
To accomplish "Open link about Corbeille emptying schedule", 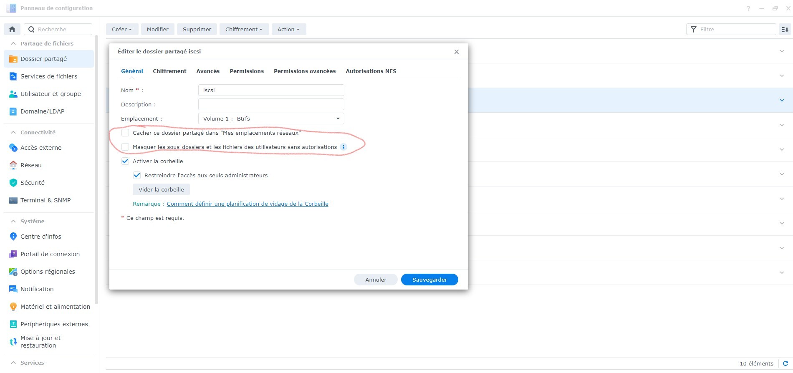I will (x=247, y=204).
